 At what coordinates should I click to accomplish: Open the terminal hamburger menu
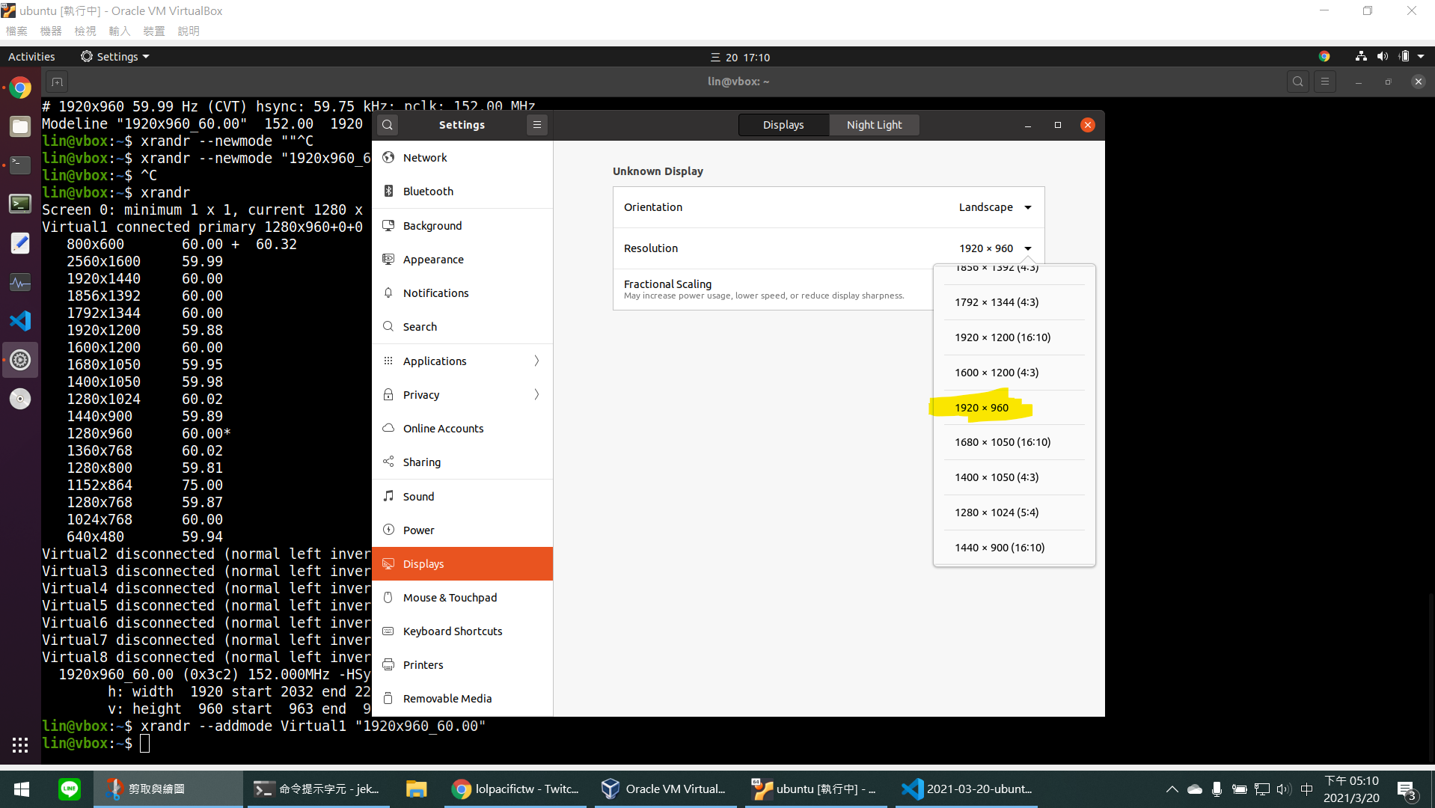tap(1325, 82)
